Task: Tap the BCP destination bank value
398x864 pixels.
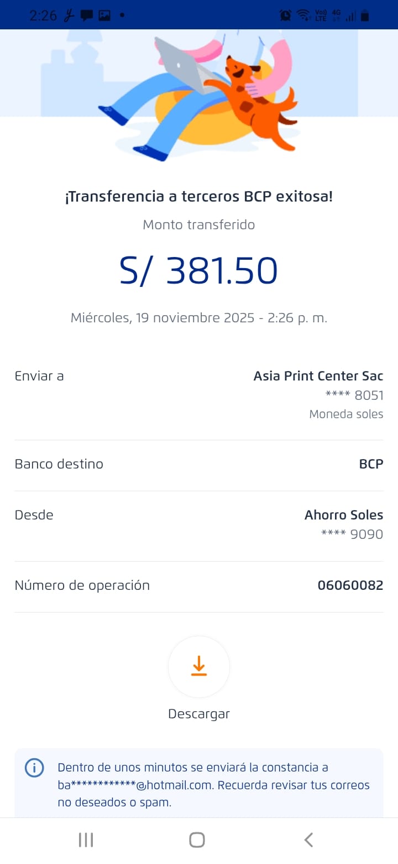Action: 371,464
